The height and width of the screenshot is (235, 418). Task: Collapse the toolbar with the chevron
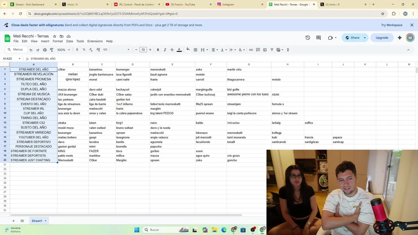pos(408,50)
